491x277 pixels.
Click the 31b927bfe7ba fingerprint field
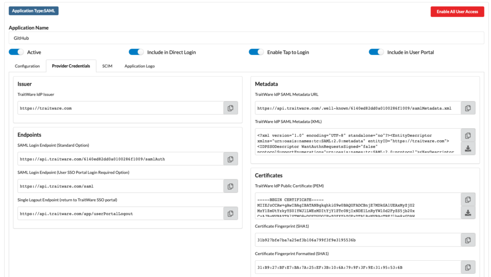pyautogui.click(x=358, y=240)
